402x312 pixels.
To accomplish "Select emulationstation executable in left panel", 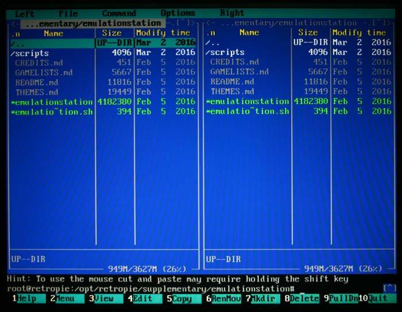I will (103, 102).
